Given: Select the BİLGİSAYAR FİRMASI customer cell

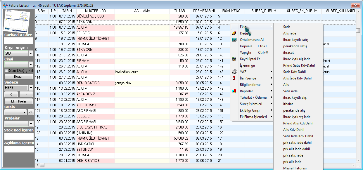Looking at the screenshot, I should coord(95,127).
